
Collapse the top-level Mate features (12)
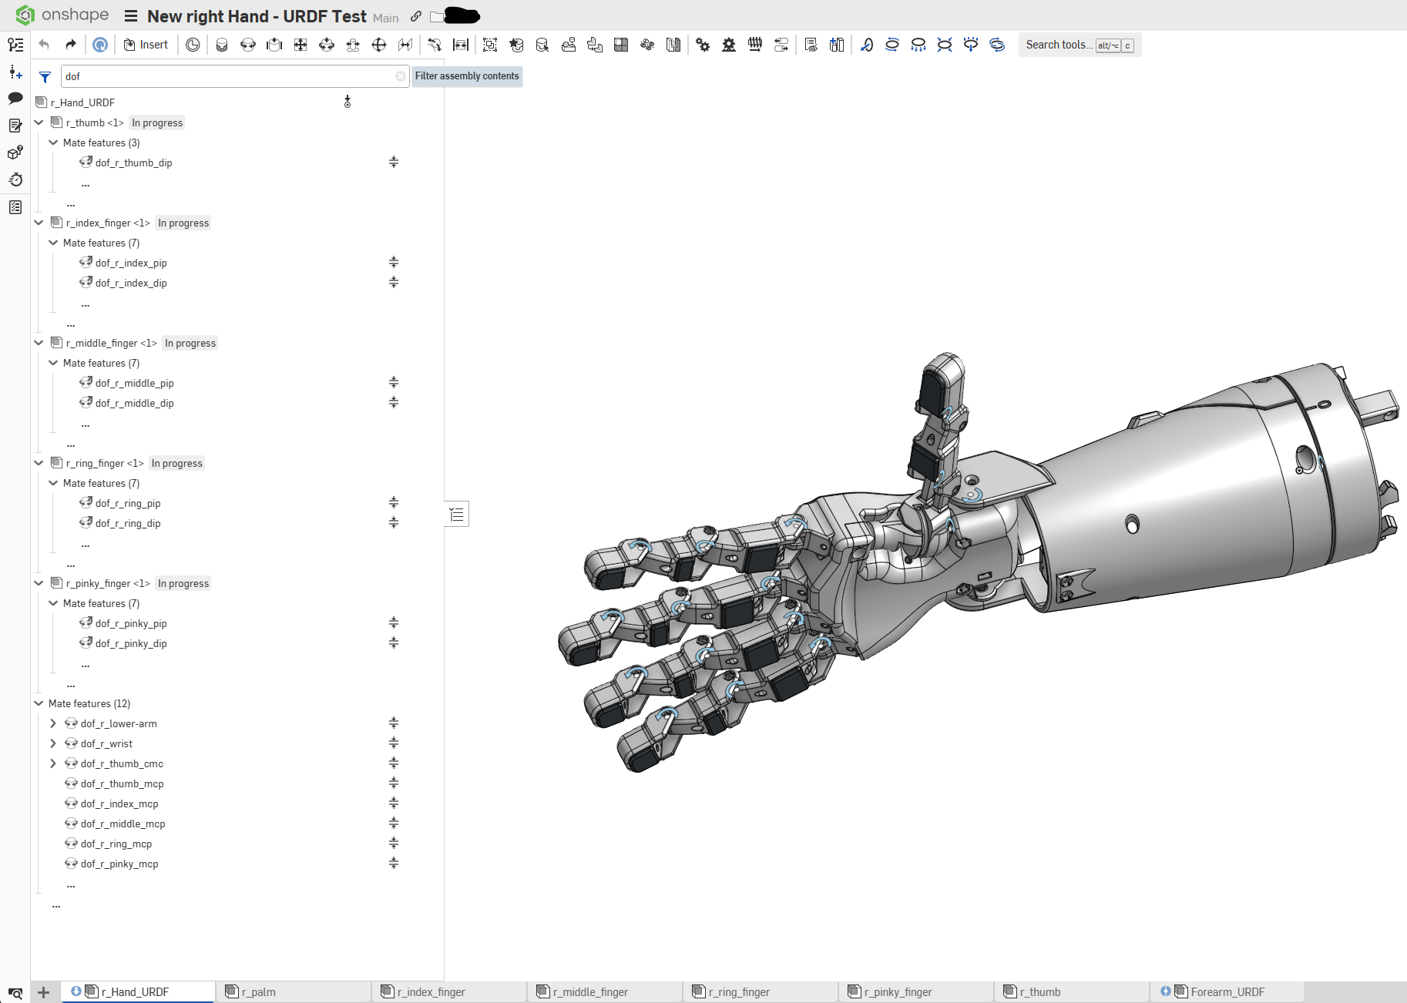tap(39, 703)
